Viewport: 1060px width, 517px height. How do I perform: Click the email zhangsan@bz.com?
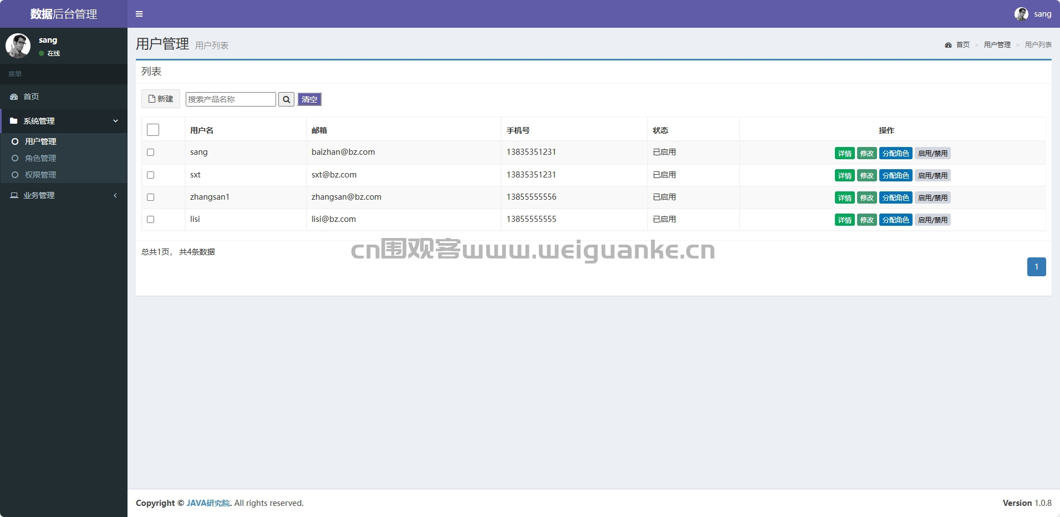(x=346, y=197)
